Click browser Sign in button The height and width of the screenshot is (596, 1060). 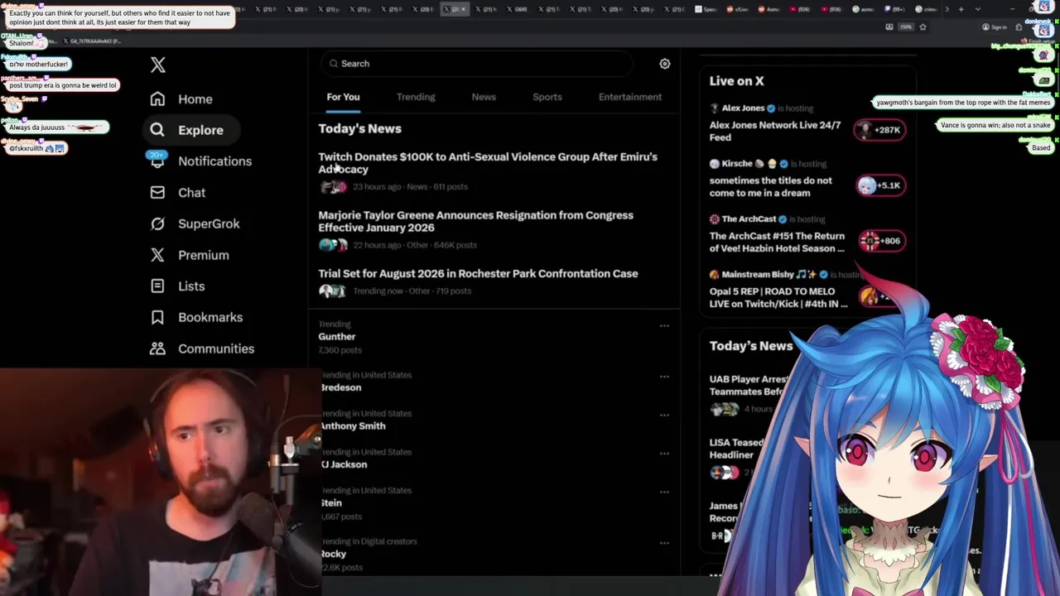pyautogui.click(x=995, y=26)
